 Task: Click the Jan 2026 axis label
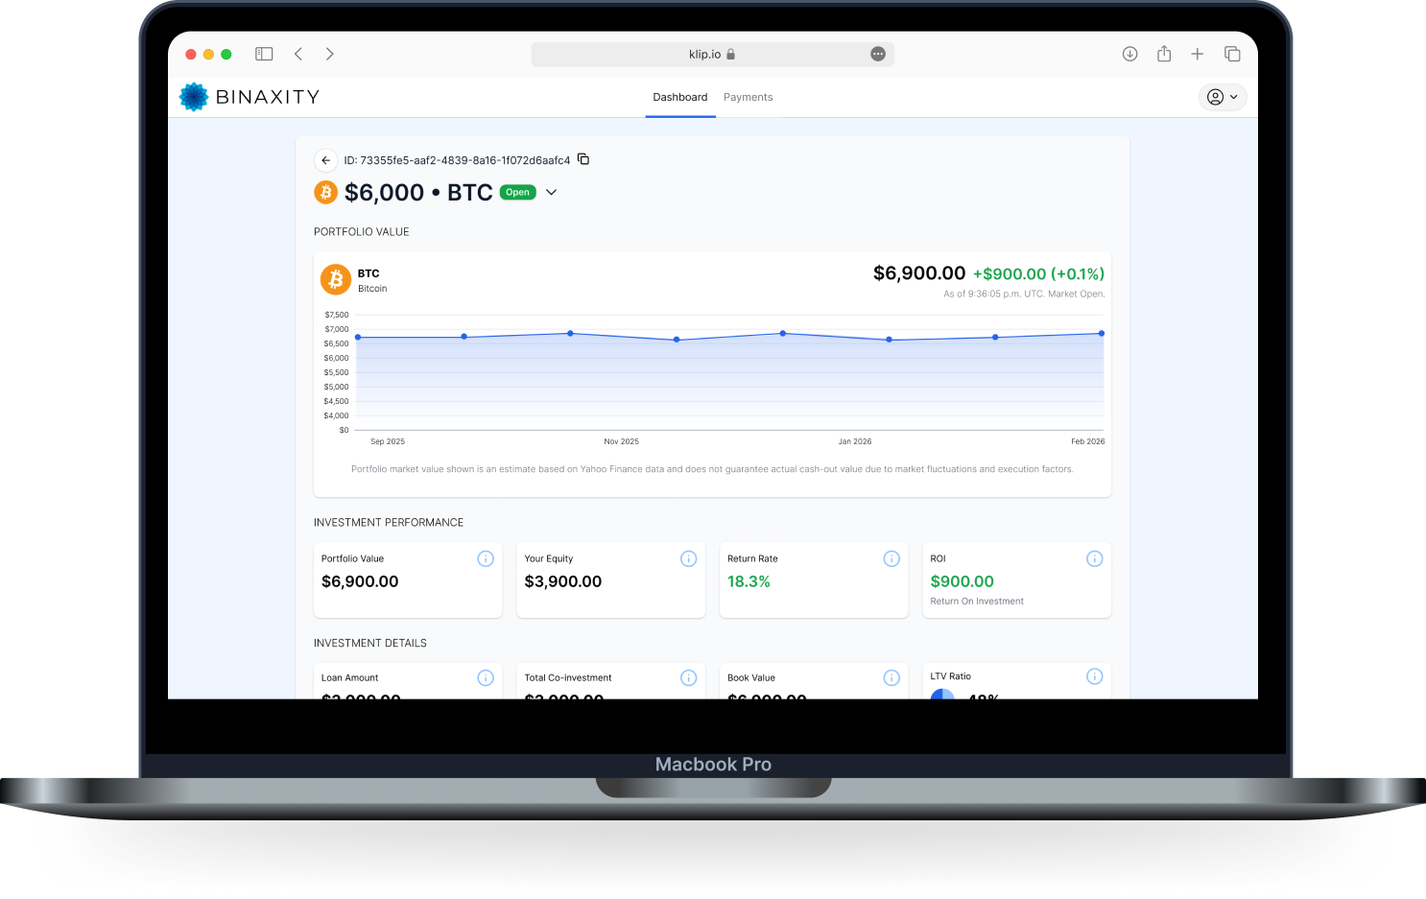click(855, 441)
